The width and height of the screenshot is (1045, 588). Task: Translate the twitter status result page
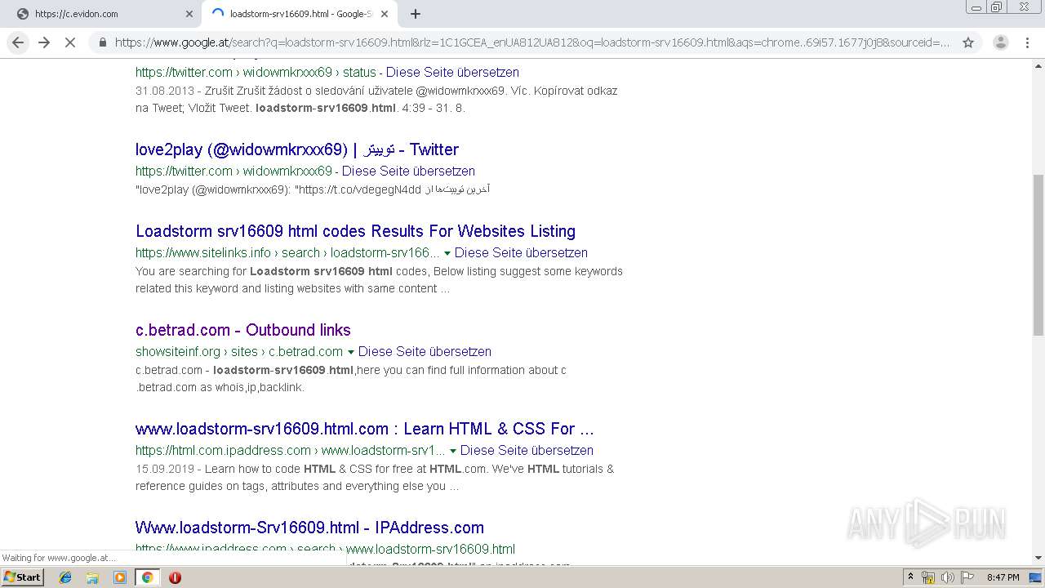[x=452, y=72]
